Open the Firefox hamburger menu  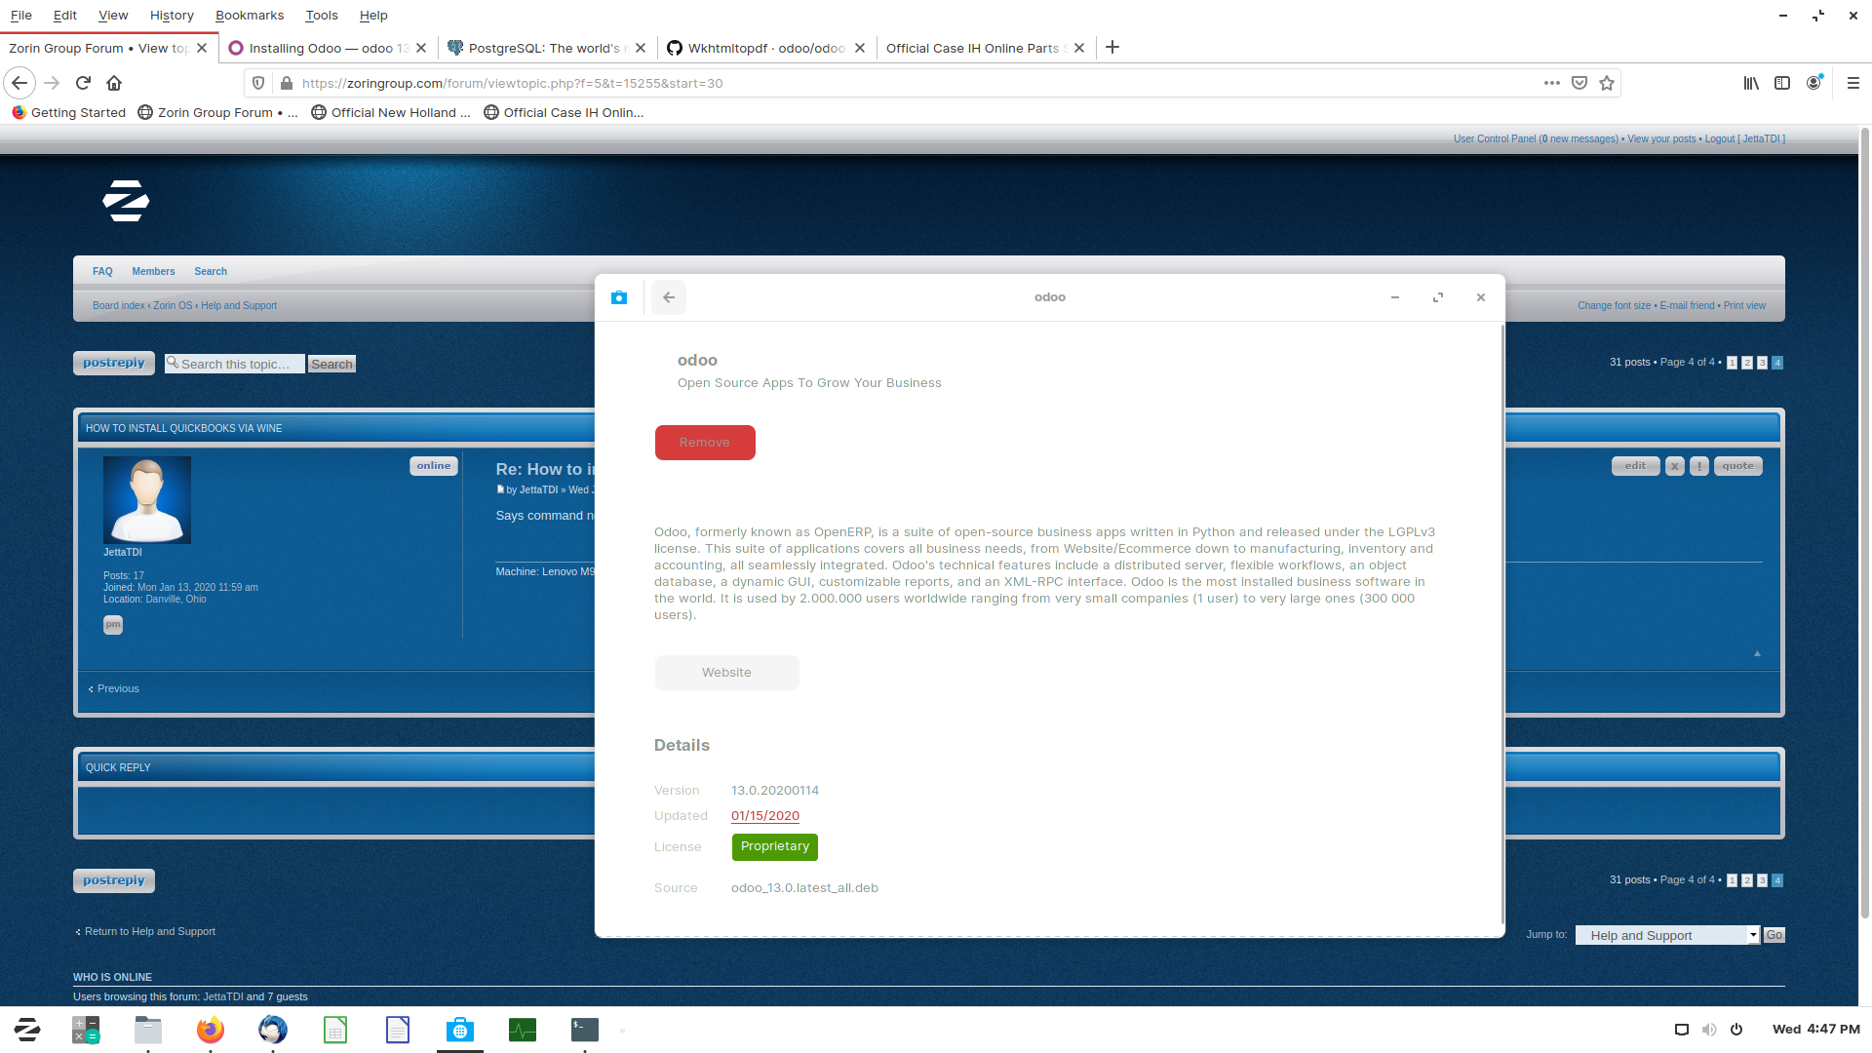(x=1853, y=83)
